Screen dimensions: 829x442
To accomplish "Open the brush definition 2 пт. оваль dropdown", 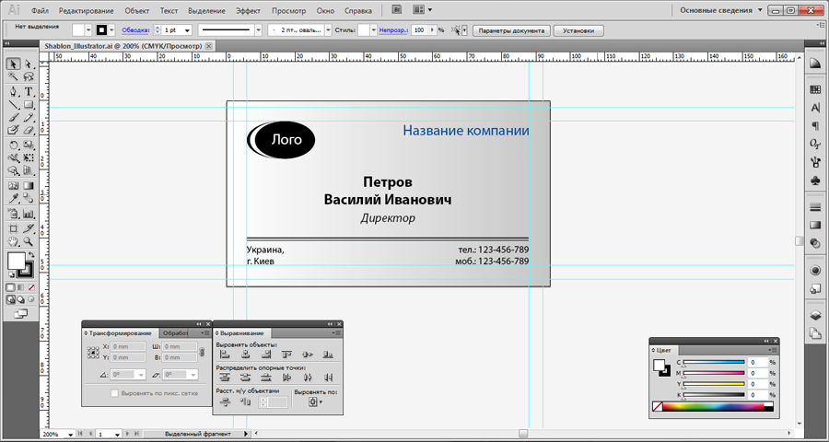I will click(328, 30).
